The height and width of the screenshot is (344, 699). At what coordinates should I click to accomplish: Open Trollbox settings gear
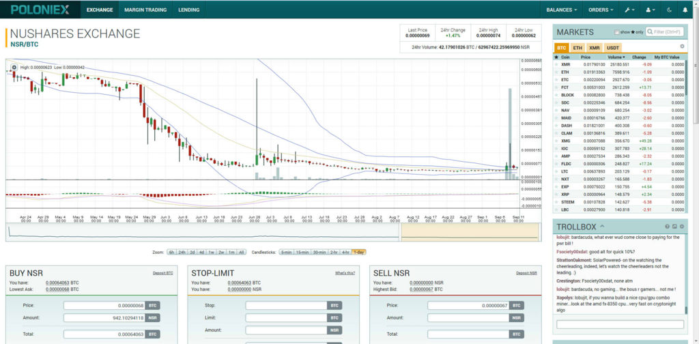[682, 227]
